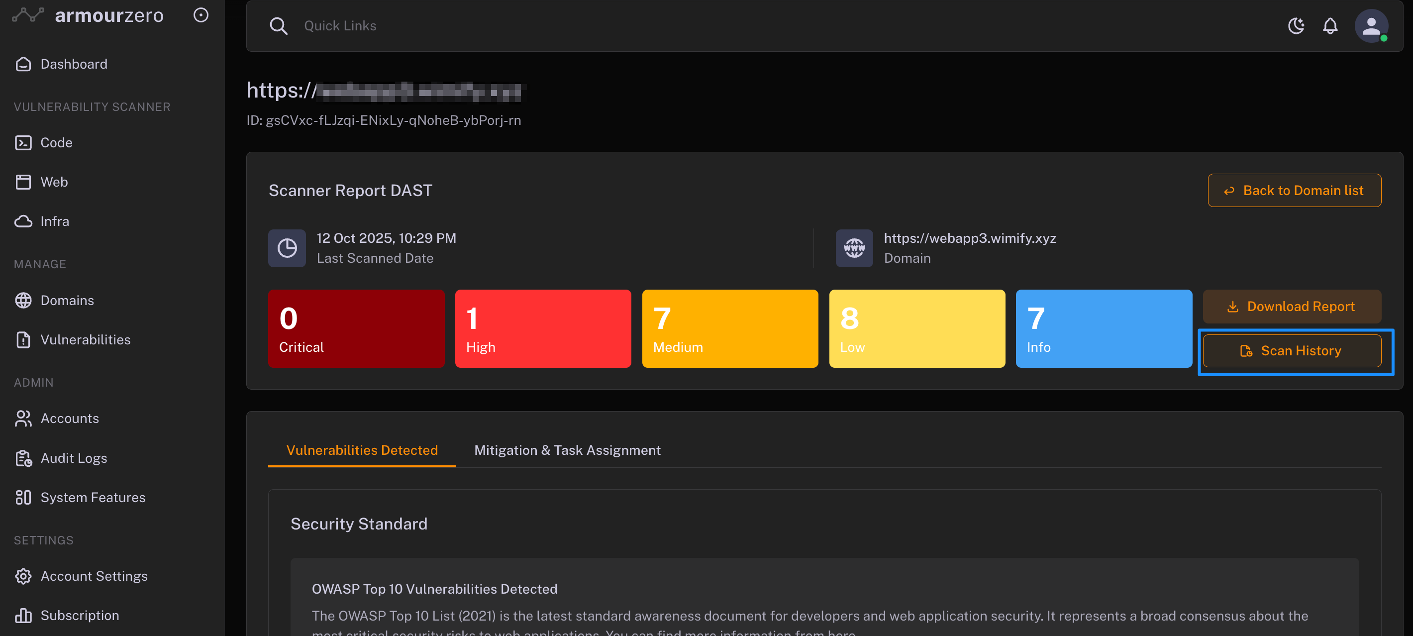
Task: Open System Features in the sidebar
Action: coord(93,497)
